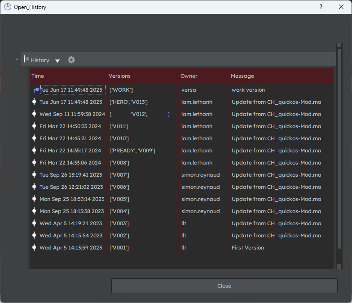Select timestamp Fri Mar 22 14:33:06 2024
Screen dimensions: 352x303
tap(70, 163)
